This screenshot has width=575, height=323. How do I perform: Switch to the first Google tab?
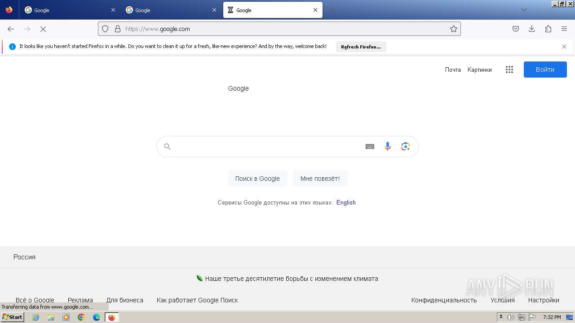coord(70,10)
